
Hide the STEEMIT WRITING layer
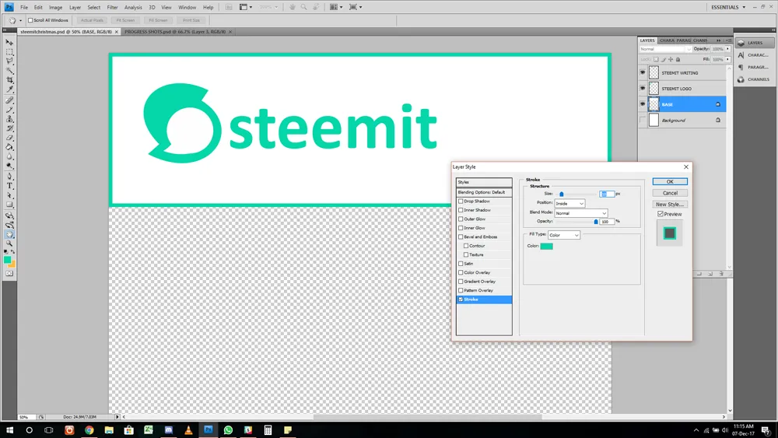click(643, 73)
